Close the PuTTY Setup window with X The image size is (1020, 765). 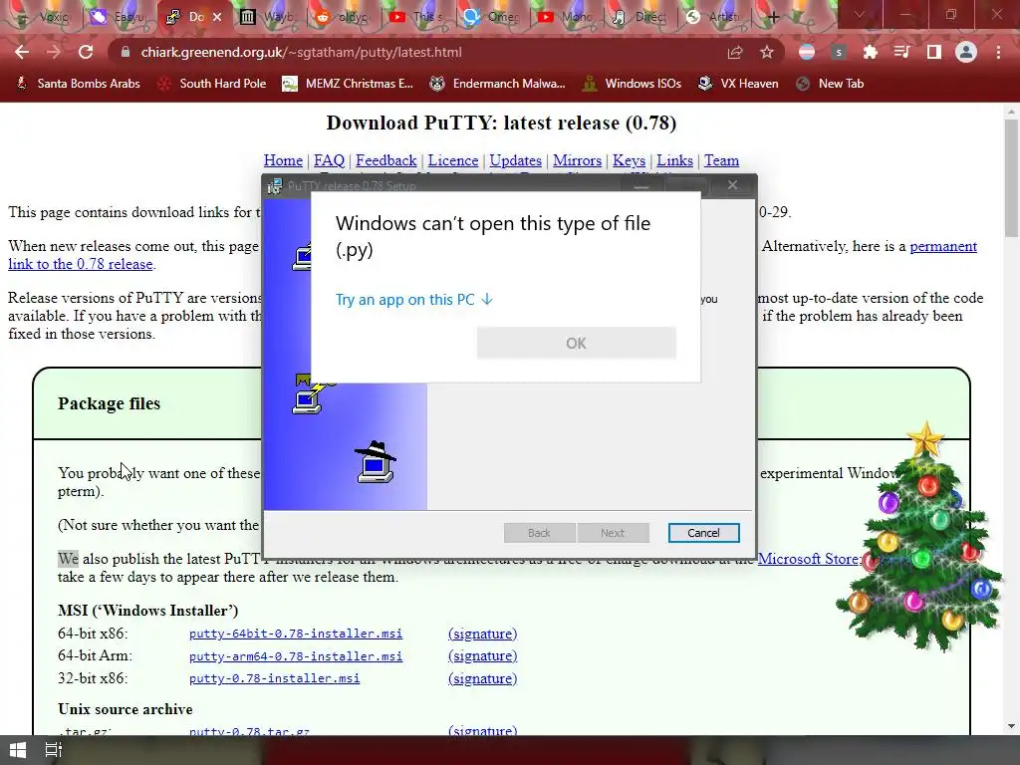pos(732,185)
